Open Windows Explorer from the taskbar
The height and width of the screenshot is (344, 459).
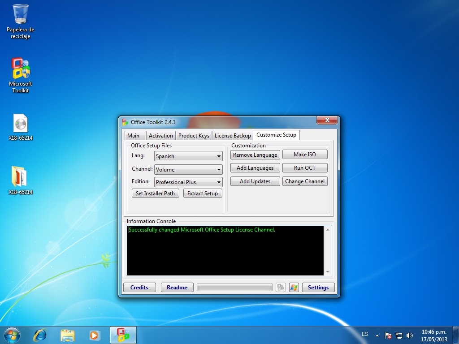coord(67,335)
